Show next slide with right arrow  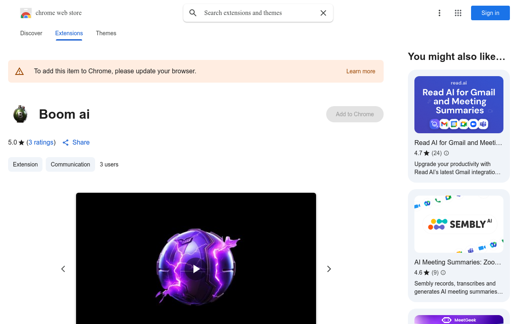329,269
